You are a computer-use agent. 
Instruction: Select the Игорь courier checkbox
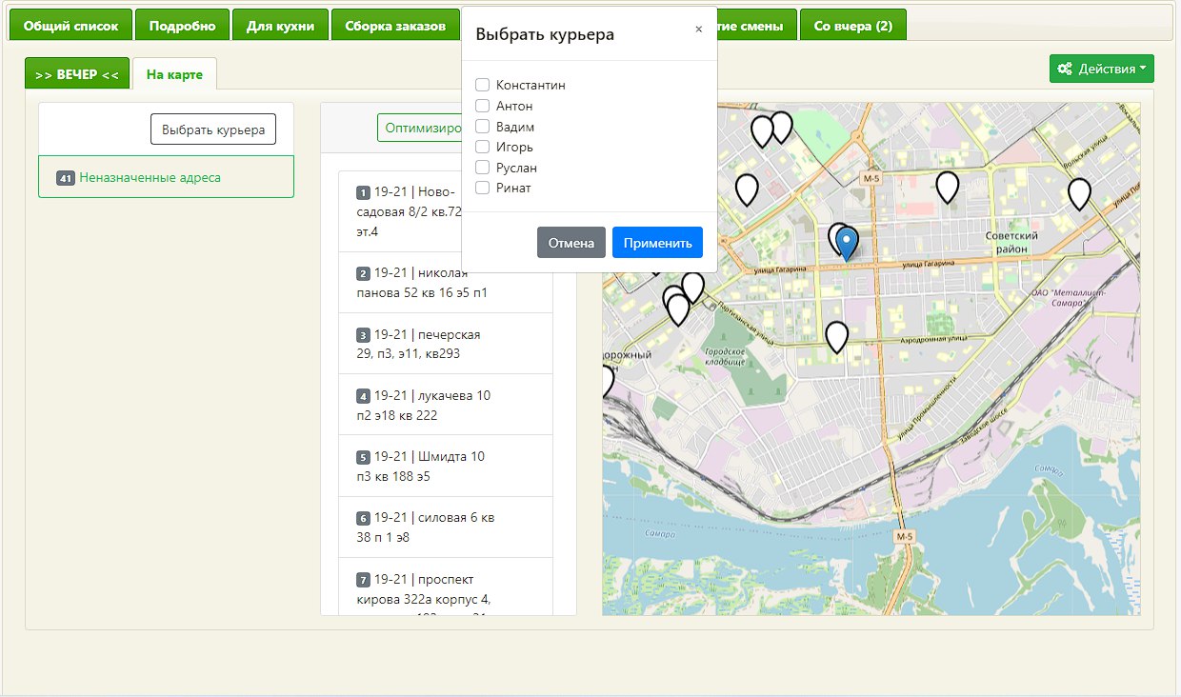point(483,148)
